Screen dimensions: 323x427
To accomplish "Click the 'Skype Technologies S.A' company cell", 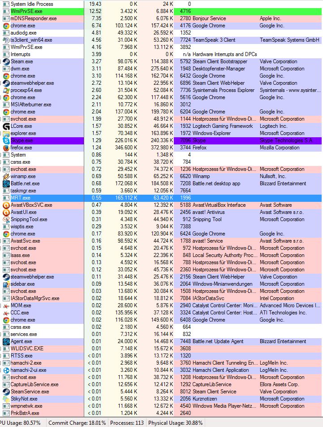I will click(x=286, y=140).
